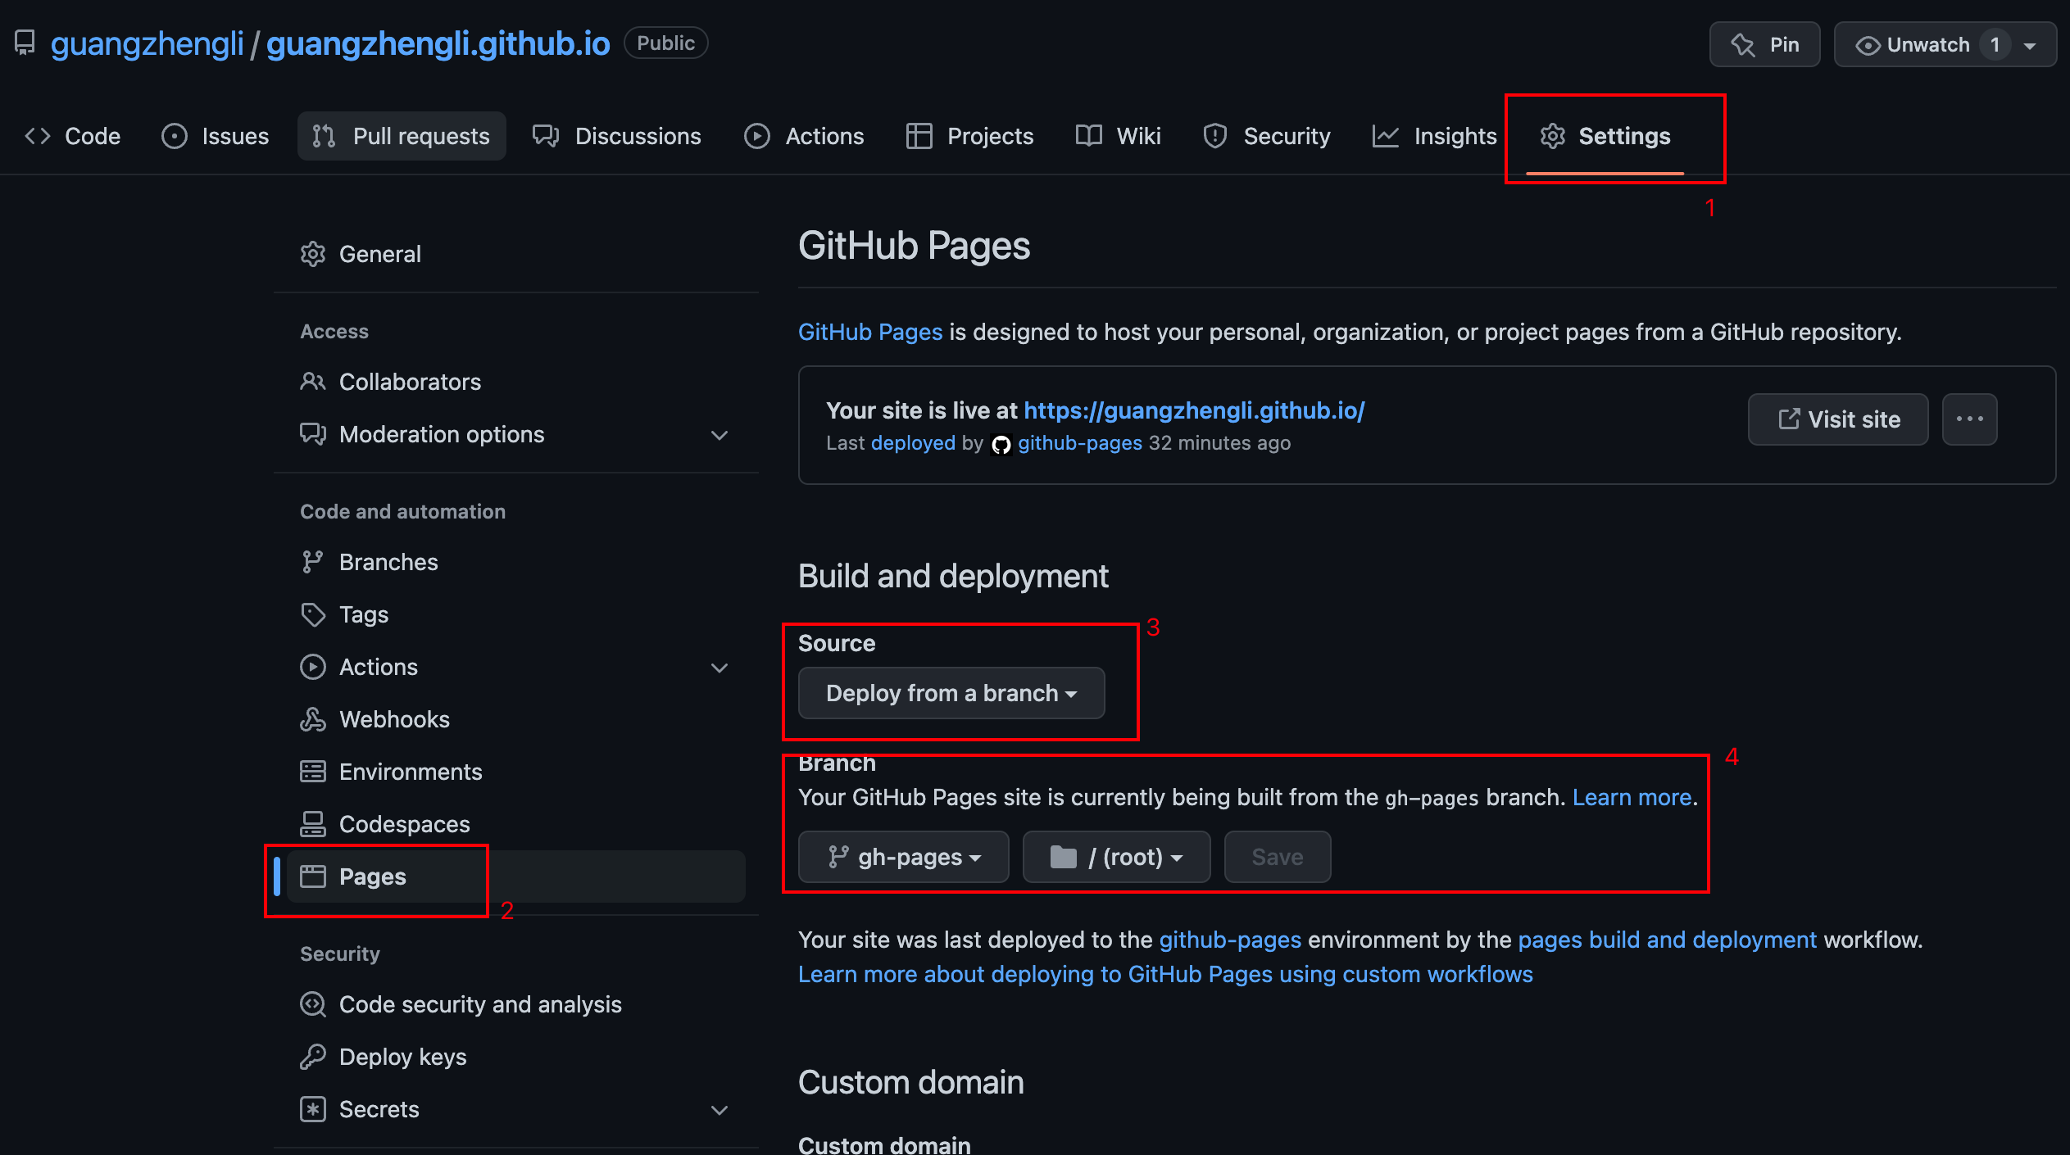2070x1155 pixels.
Task: Open the Insights tab
Action: pos(1435,136)
